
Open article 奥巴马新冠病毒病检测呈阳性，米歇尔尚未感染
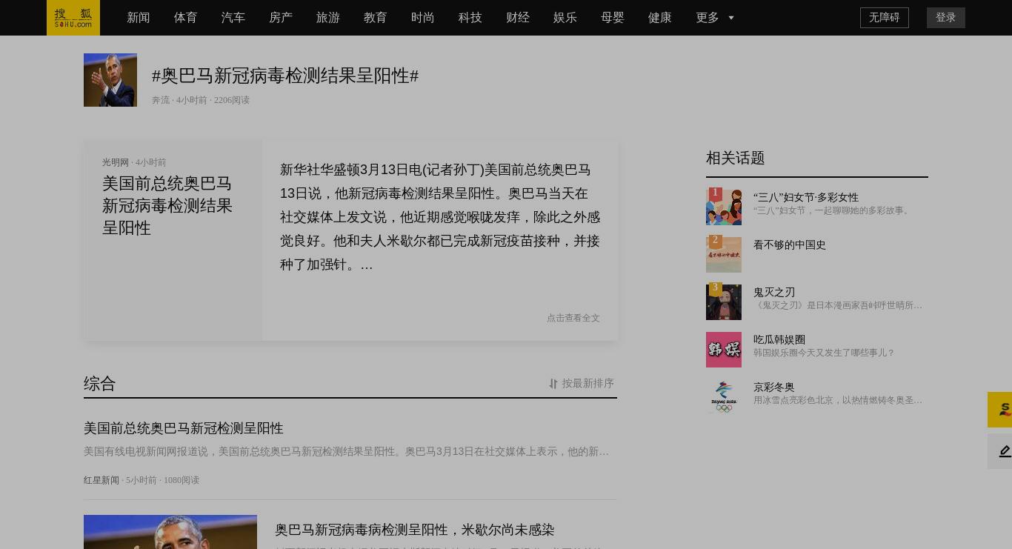(415, 530)
